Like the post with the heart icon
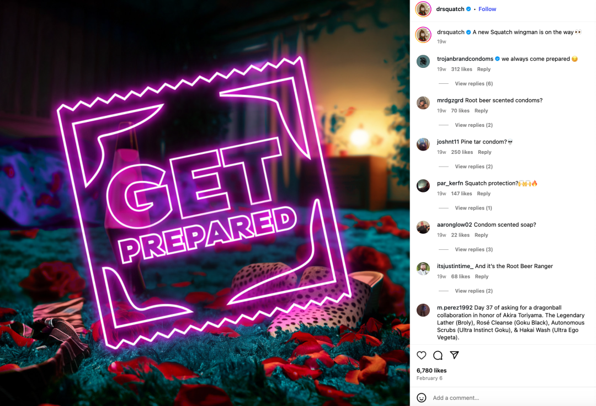The height and width of the screenshot is (406, 596). [421, 355]
